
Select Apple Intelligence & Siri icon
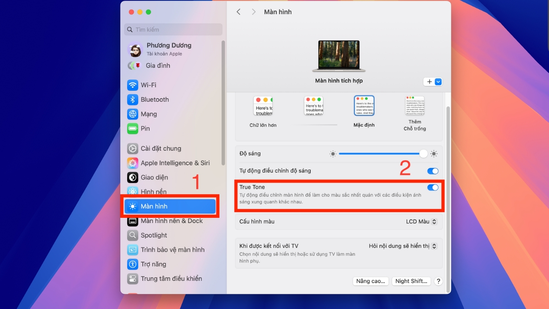133,163
